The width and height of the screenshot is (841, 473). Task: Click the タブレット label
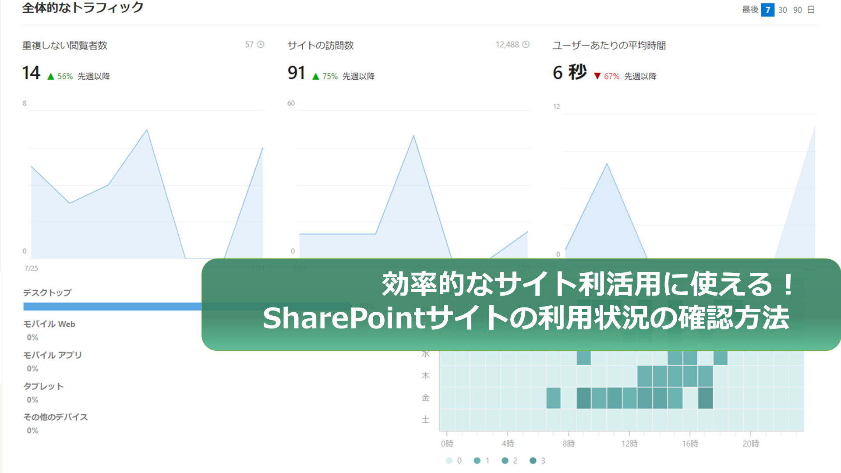pos(43,386)
